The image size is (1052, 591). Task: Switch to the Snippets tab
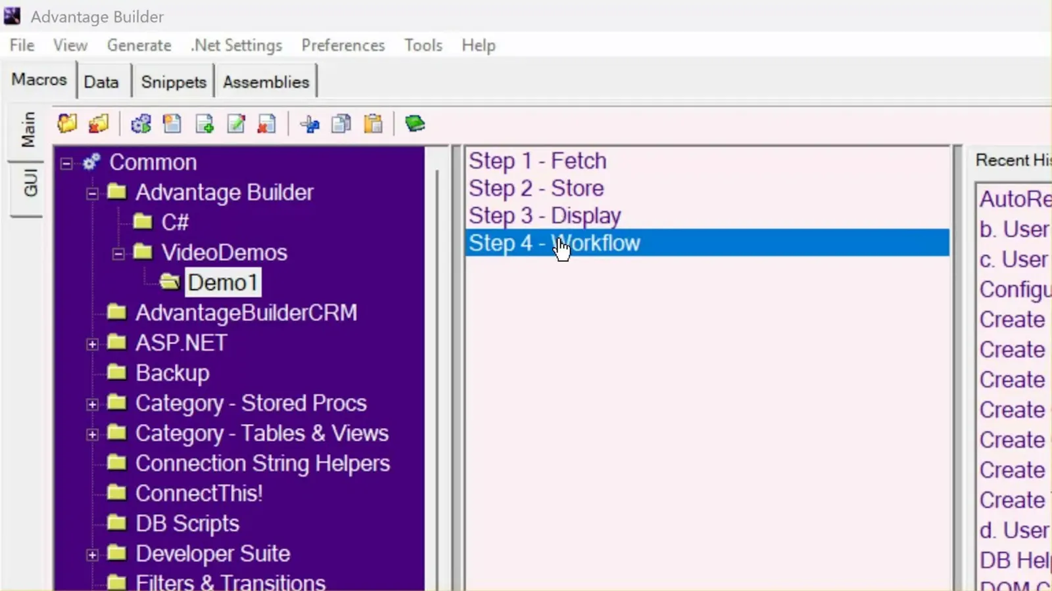click(x=174, y=82)
